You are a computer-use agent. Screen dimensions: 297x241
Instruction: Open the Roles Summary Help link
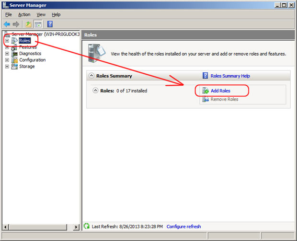pyautogui.click(x=230, y=76)
